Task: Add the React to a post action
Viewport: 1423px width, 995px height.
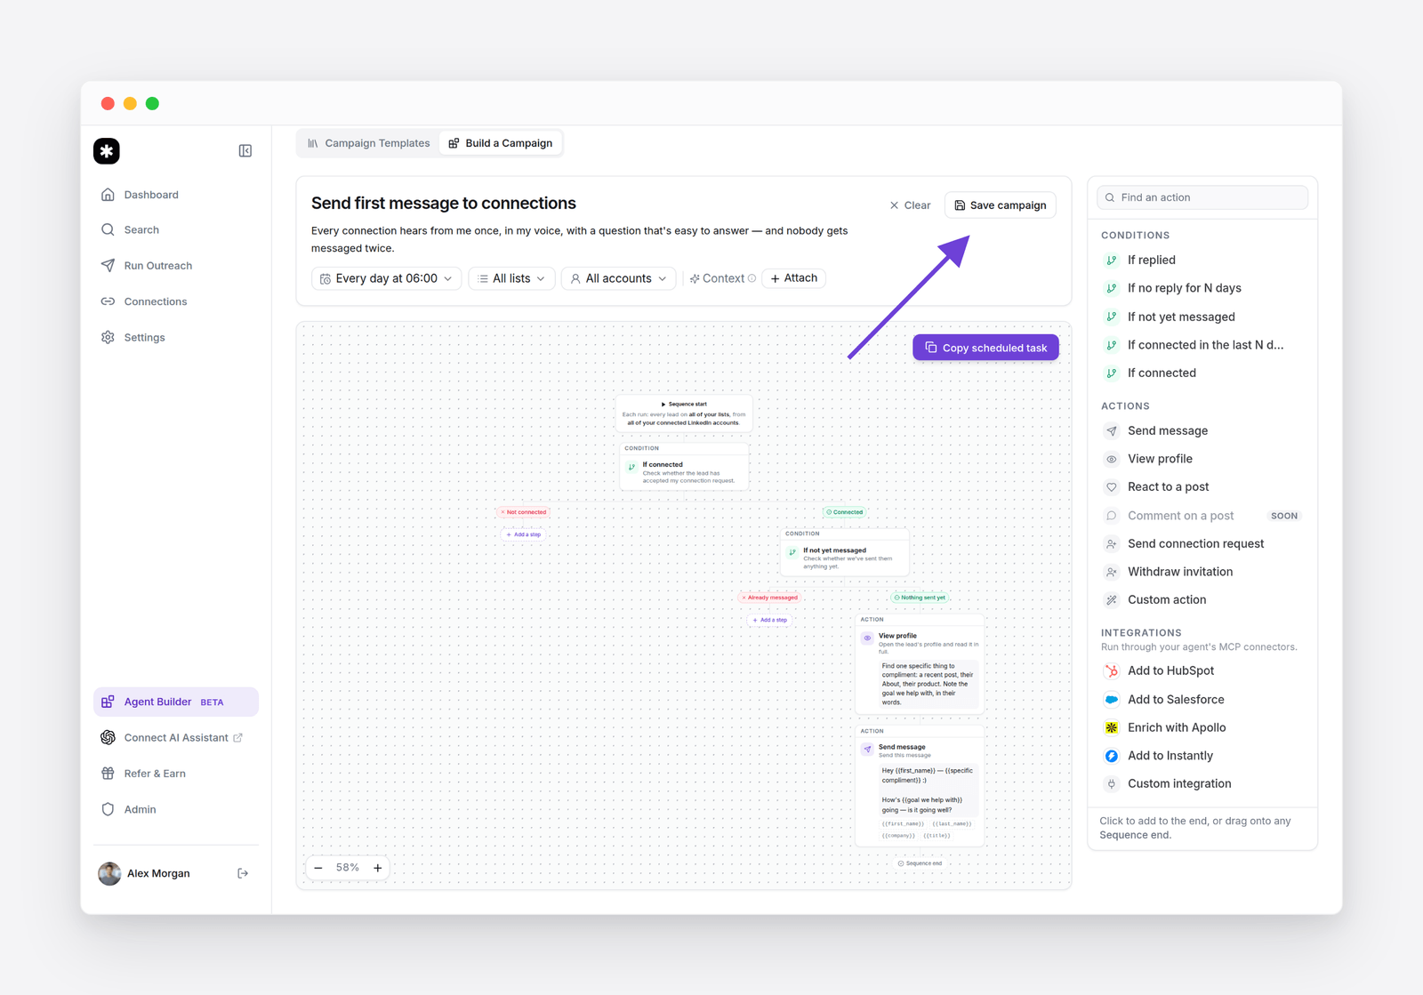Action: pyautogui.click(x=1202, y=487)
